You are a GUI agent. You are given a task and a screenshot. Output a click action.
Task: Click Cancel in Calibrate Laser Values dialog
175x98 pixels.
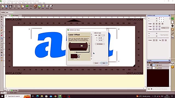tap(96, 63)
